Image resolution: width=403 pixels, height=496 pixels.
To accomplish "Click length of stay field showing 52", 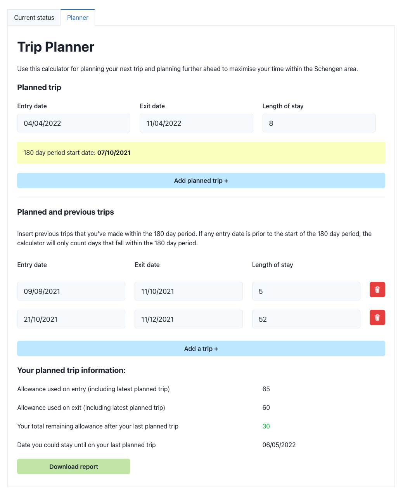I will (306, 319).
